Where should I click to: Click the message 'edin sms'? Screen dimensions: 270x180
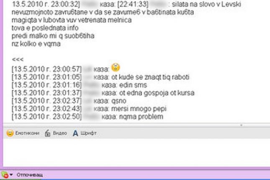click(133, 85)
